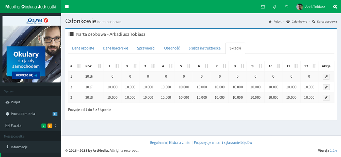Expand the Poczta sidebar menu
Screen dimensions: 341x157
pos(31,125)
